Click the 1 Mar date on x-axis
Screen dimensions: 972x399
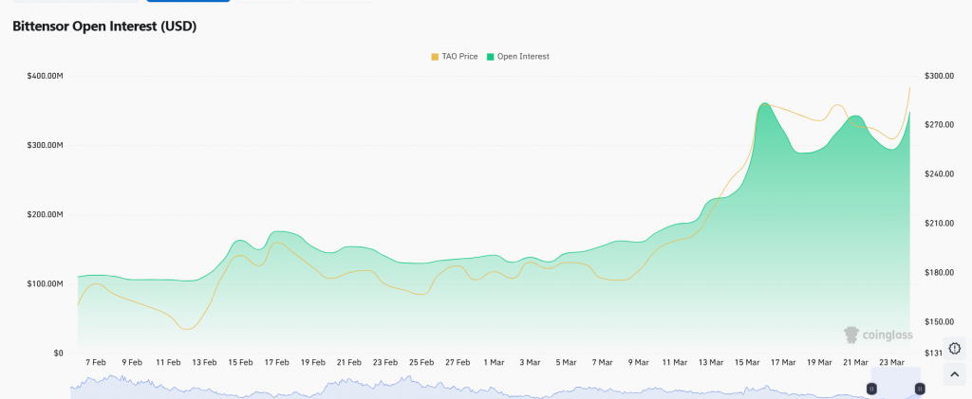(494, 362)
